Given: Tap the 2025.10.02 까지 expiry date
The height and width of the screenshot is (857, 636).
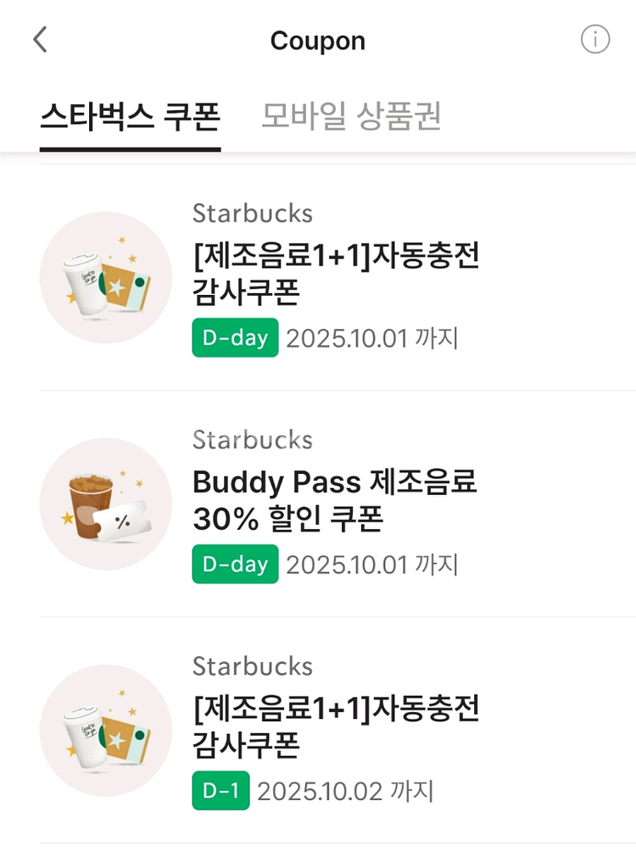Looking at the screenshot, I should coord(345,791).
